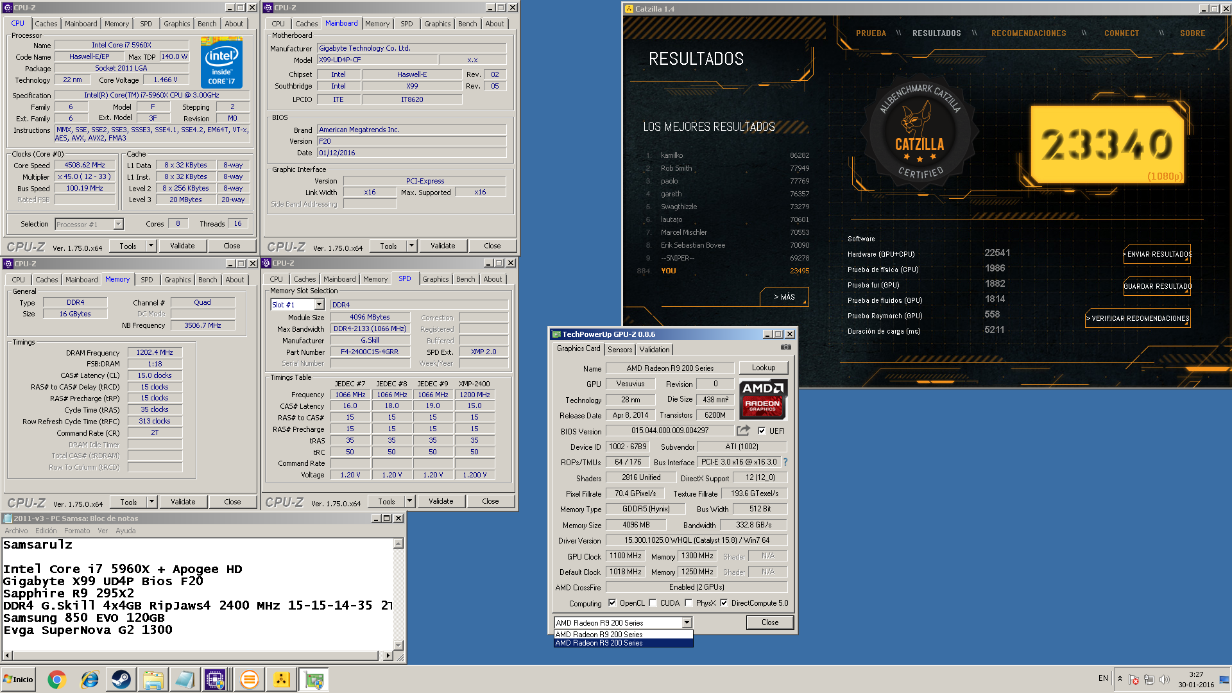This screenshot has width=1232, height=693.
Task: Open Bench tab in Mainboard CPU-Z window
Action: coord(467,24)
